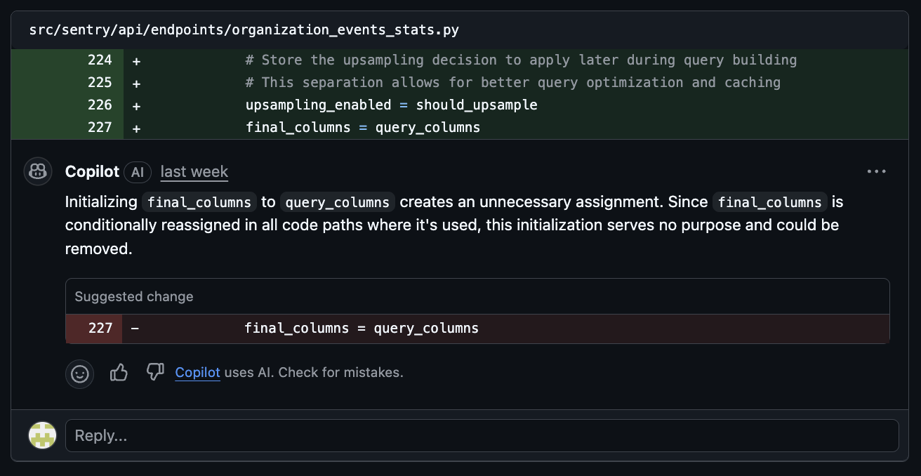This screenshot has height=476, width=921.
Task: Give a thumbs down to Copilot's suggestion
Action: coord(155,373)
